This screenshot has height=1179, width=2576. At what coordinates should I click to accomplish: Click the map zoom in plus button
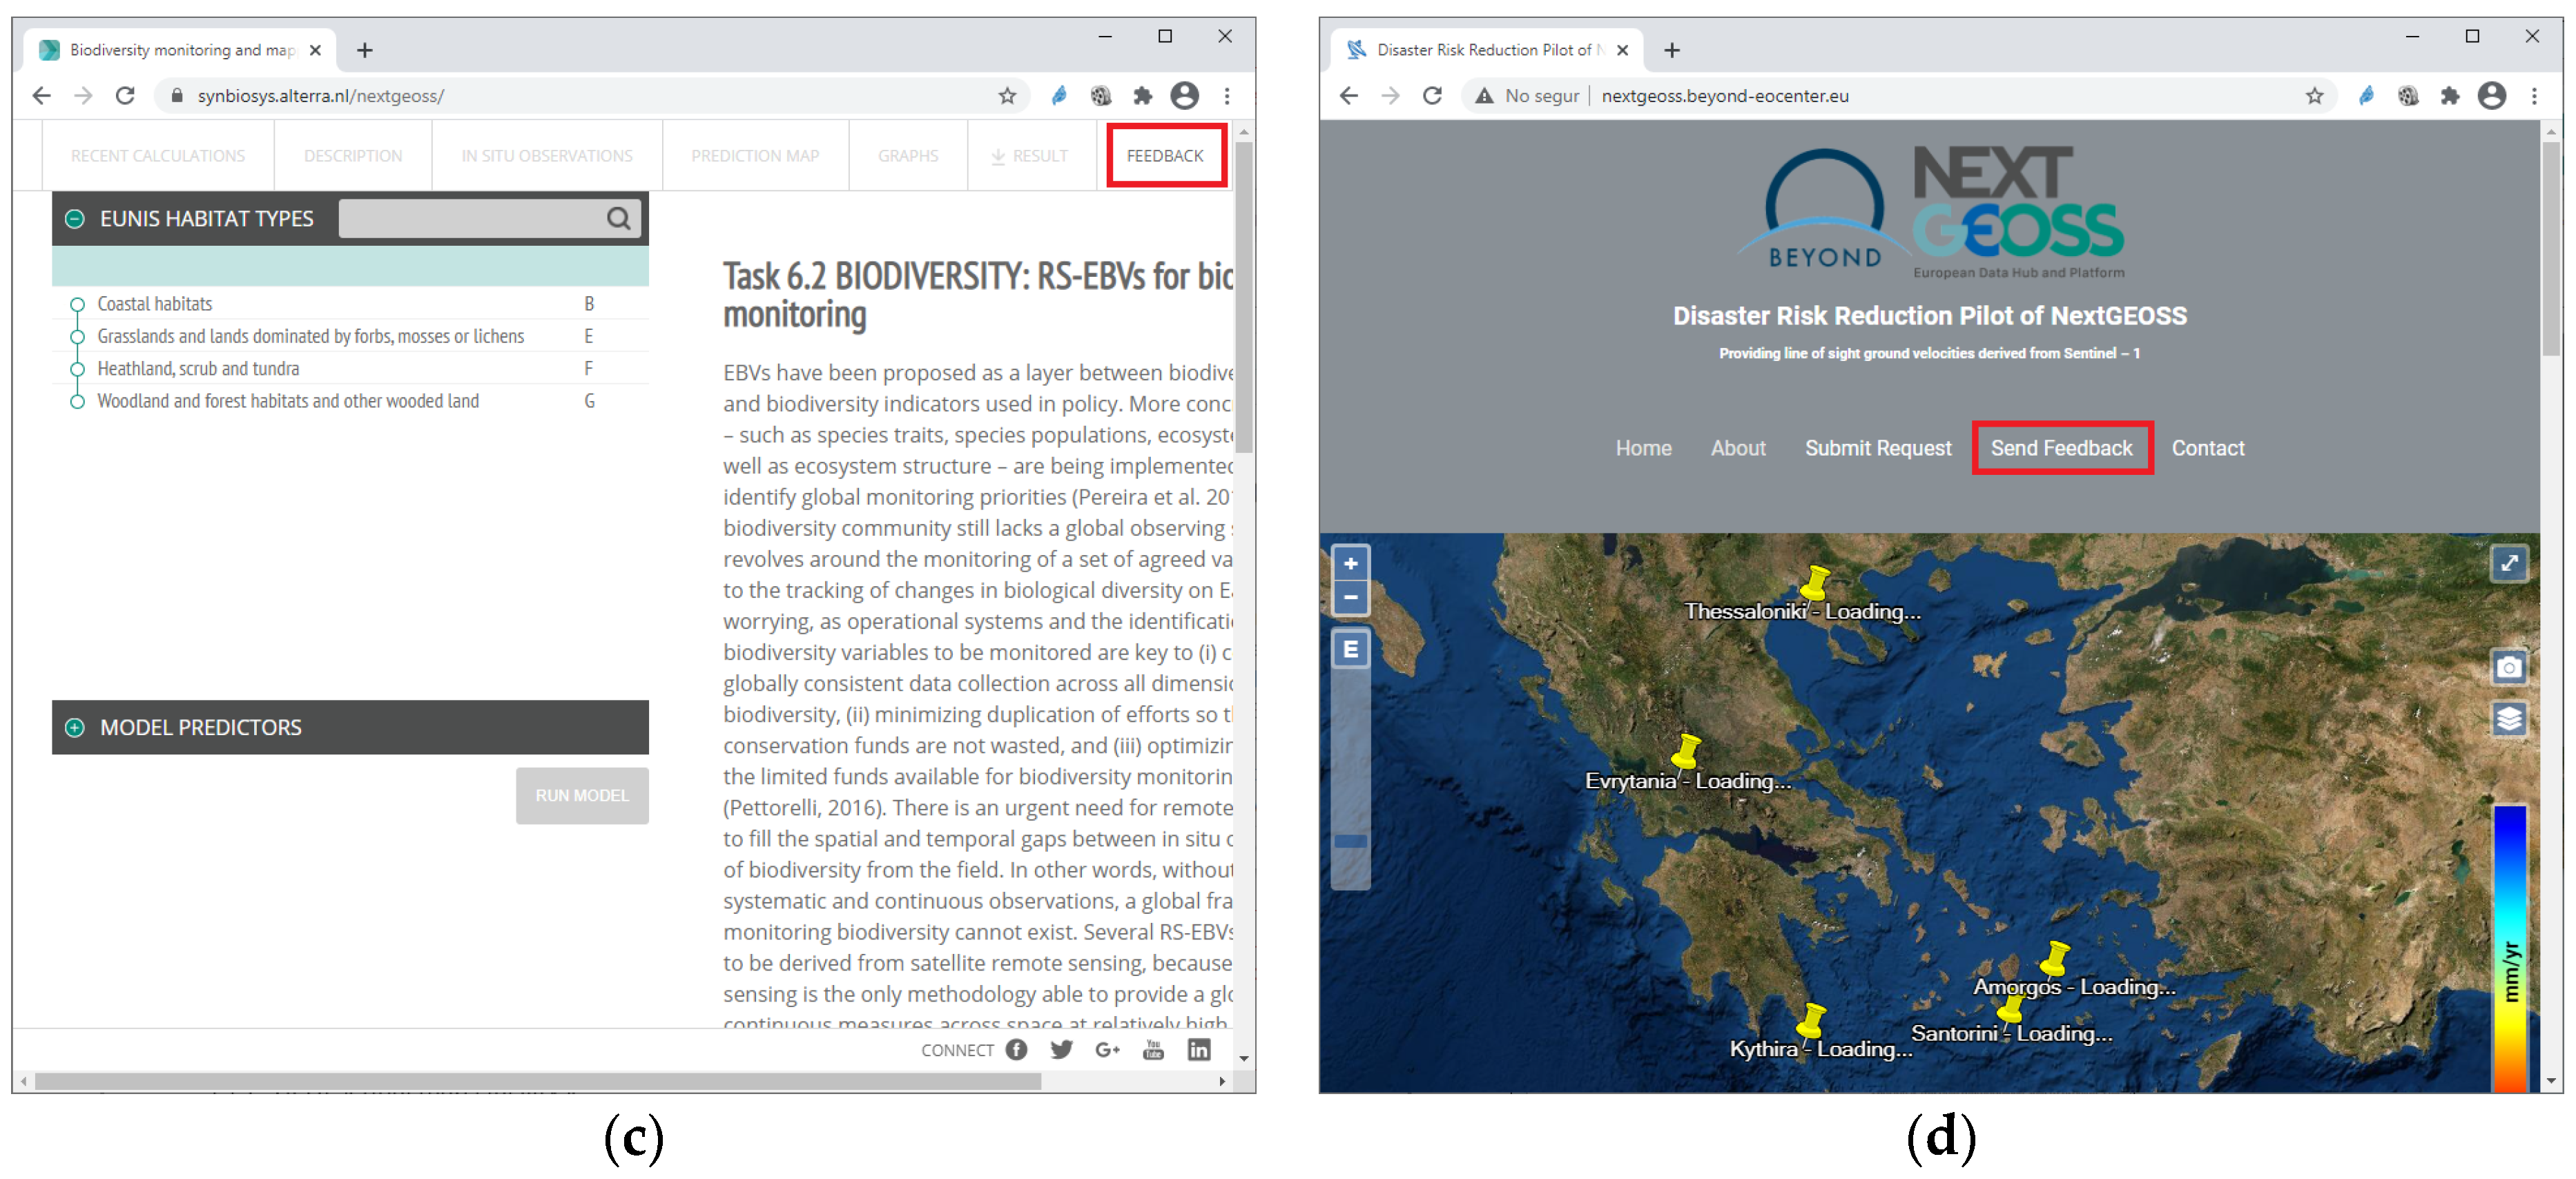1350,563
